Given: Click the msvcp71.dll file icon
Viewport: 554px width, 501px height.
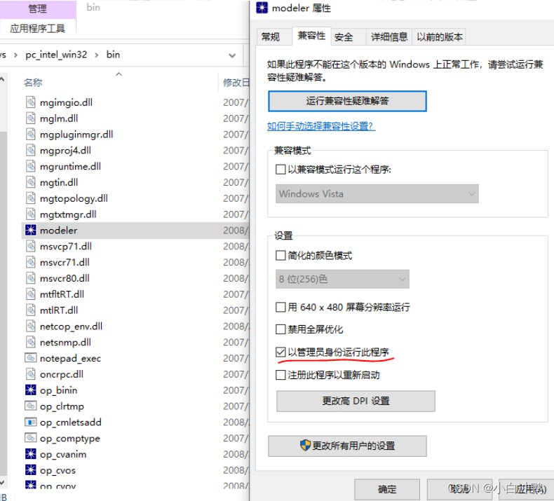Looking at the screenshot, I should point(31,246).
